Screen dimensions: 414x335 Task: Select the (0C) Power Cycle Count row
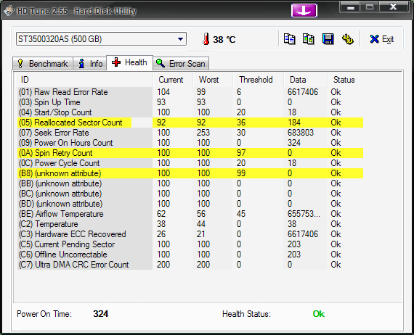pos(190,163)
